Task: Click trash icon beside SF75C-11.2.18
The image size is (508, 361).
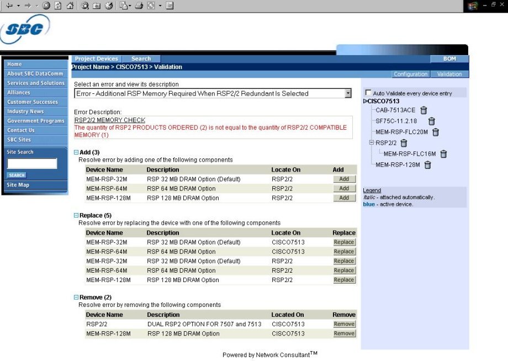Action: (432, 121)
